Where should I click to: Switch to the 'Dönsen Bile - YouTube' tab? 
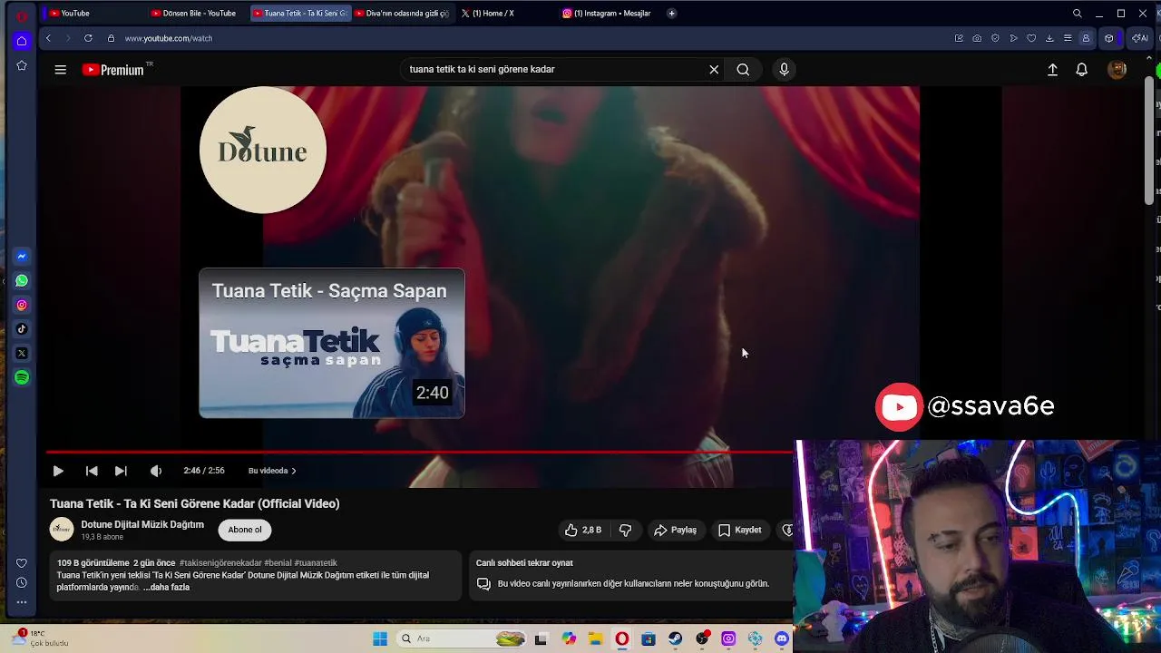(196, 13)
